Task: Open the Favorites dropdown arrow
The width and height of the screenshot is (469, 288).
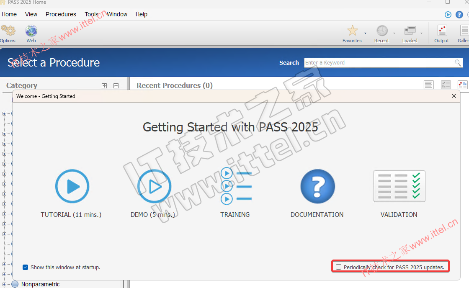Action: (x=365, y=33)
